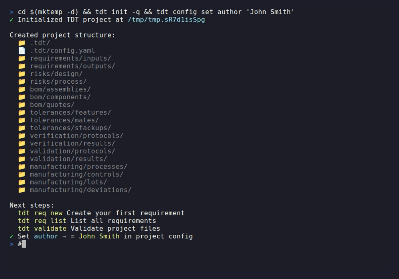Click the folder icon beside .tdt/

[22, 43]
